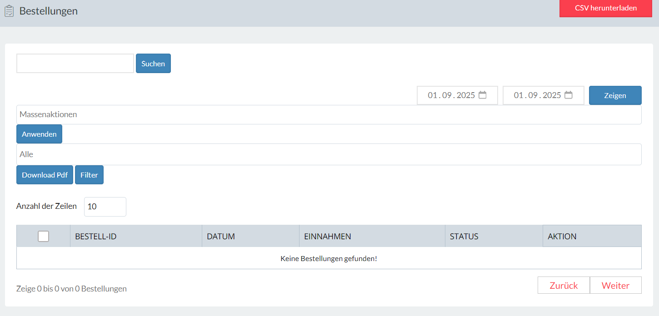659x316 pixels.
Task: Go to next page with Weiter
Action: click(x=615, y=285)
